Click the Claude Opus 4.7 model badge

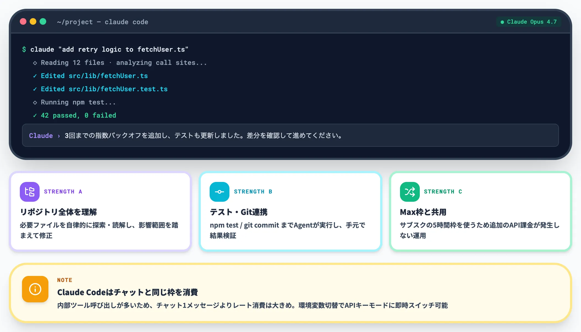tap(529, 22)
